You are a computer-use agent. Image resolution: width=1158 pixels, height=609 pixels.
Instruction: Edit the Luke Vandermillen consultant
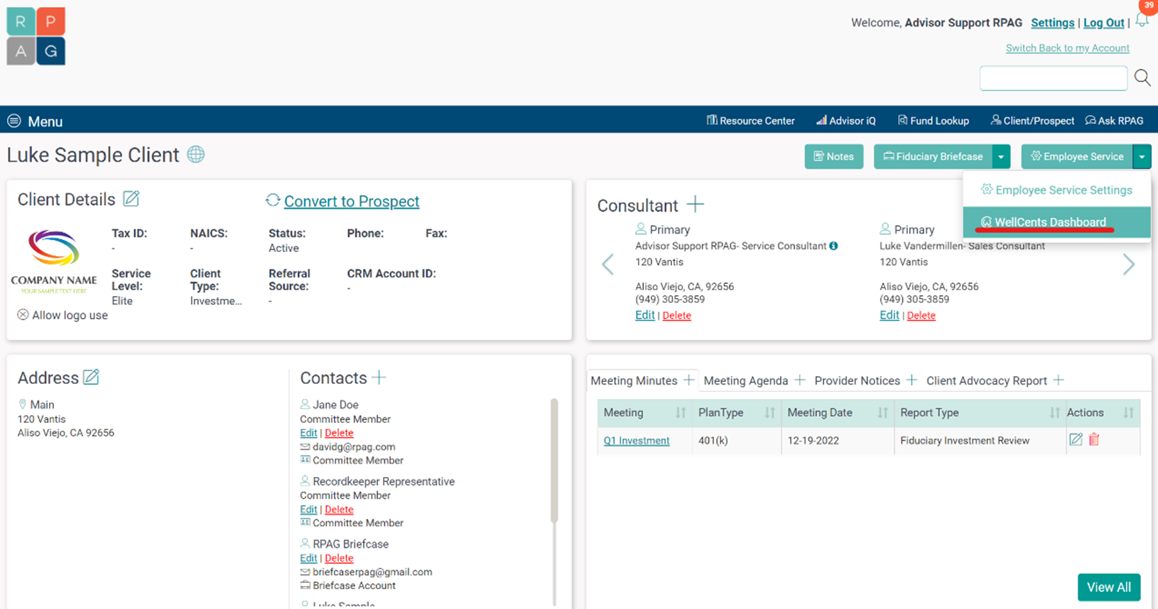889,315
